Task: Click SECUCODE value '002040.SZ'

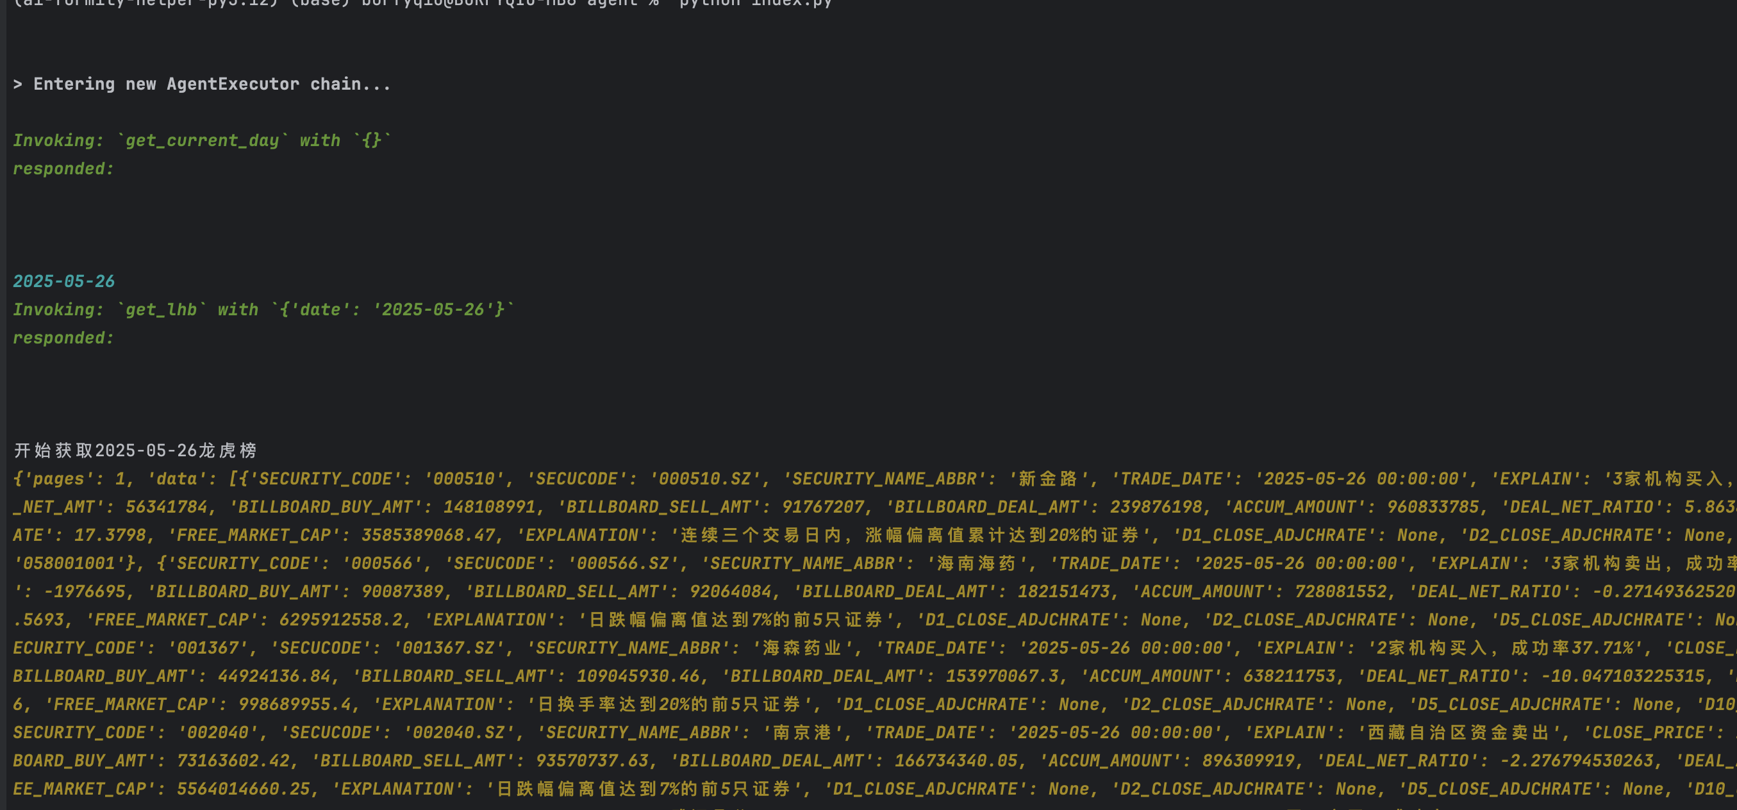Action: tap(458, 732)
